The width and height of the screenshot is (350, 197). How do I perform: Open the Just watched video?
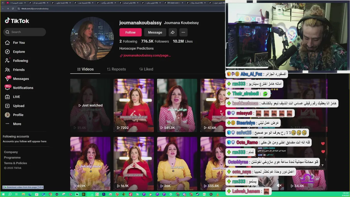(90, 105)
